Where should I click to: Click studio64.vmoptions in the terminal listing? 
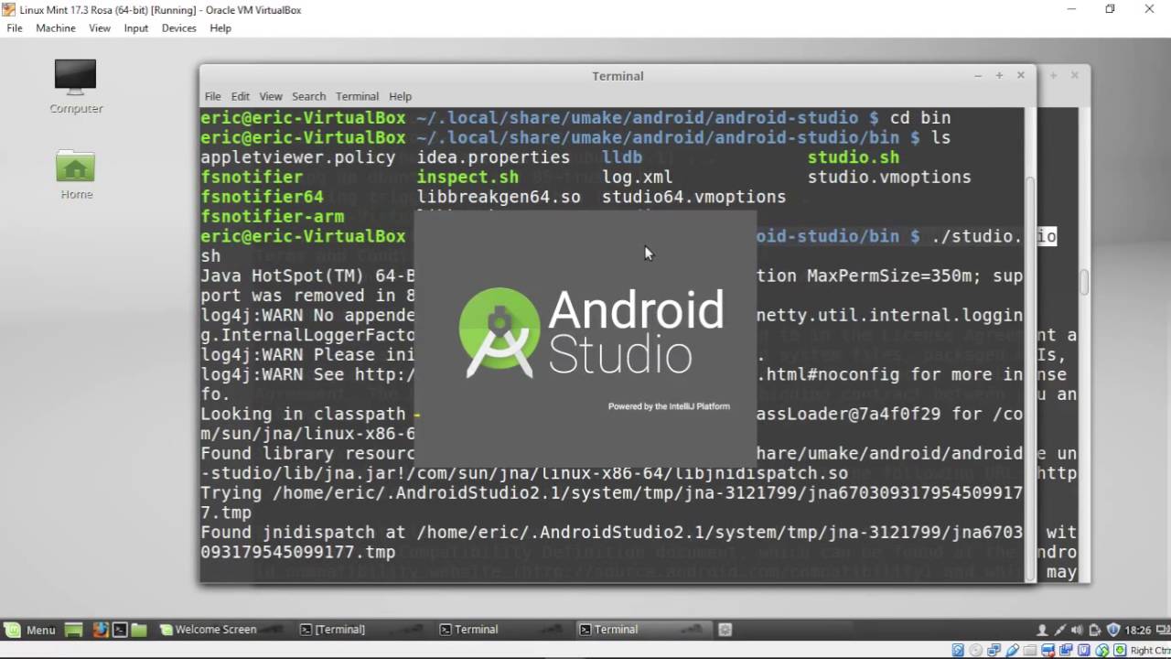click(693, 197)
